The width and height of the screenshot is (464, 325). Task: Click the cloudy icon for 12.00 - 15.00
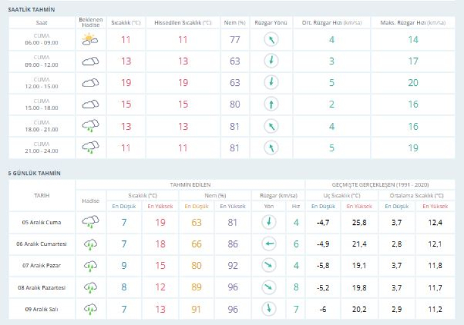coord(90,83)
